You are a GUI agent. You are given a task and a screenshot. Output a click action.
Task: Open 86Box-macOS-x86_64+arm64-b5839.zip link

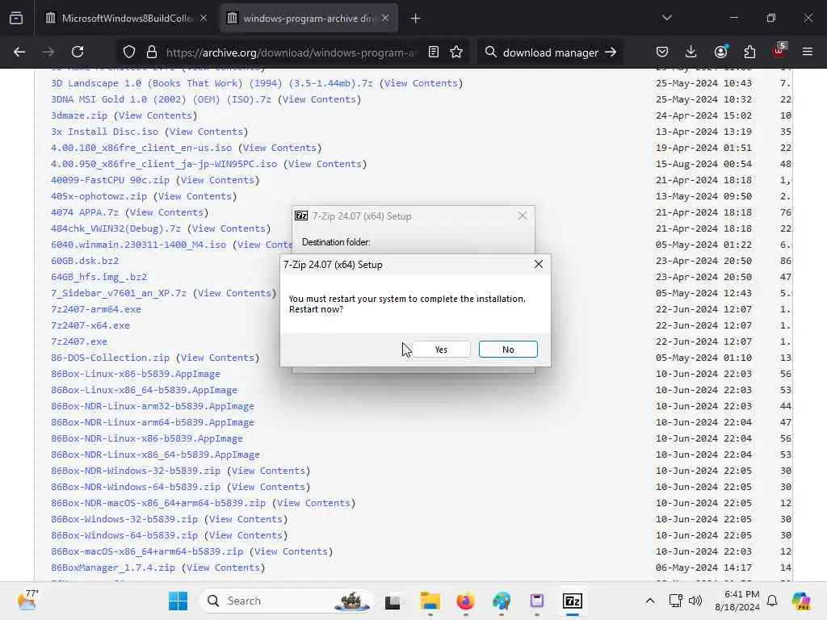(147, 551)
